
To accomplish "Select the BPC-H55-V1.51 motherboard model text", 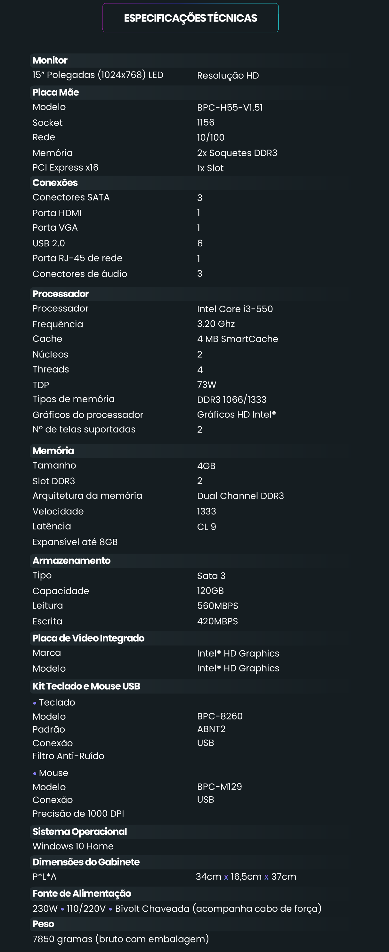I will [x=230, y=108].
